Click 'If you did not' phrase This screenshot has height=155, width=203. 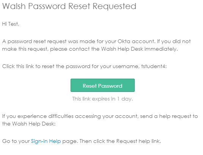click(x=174, y=41)
